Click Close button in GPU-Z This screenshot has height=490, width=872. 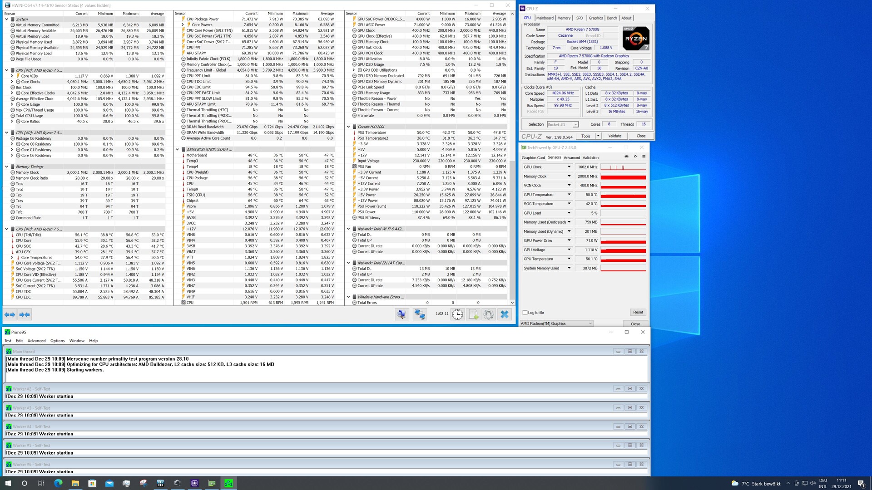[x=635, y=324]
